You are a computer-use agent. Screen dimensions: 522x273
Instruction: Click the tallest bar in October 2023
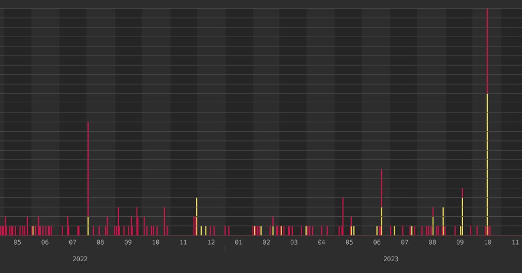pos(487,122)
